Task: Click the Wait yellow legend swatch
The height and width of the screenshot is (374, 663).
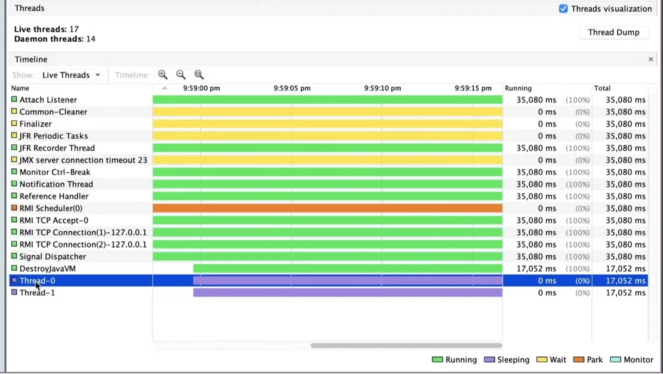Action: click(x=542, y=359)
